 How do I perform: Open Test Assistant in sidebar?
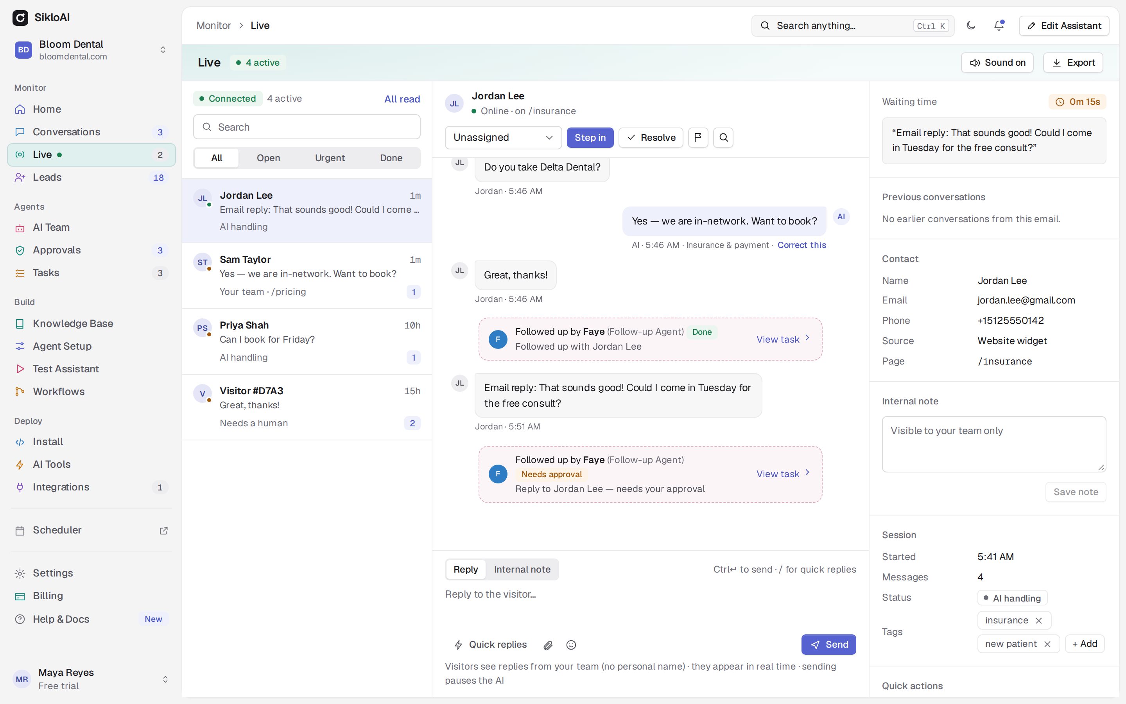[91, 369]
